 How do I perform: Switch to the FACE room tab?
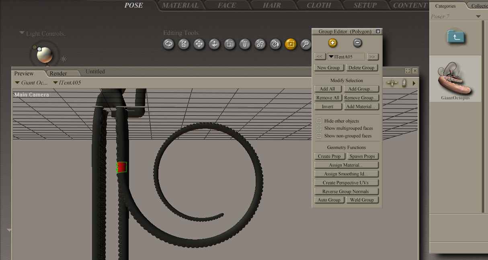pyautogui.click(x=227, y=5)
